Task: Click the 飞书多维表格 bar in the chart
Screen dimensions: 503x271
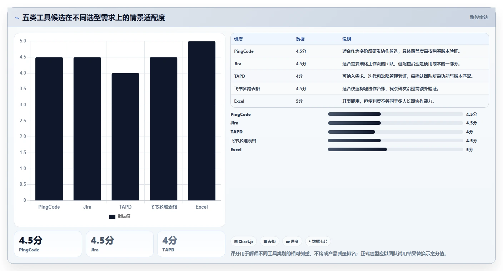Action: [x=164, y=129]
